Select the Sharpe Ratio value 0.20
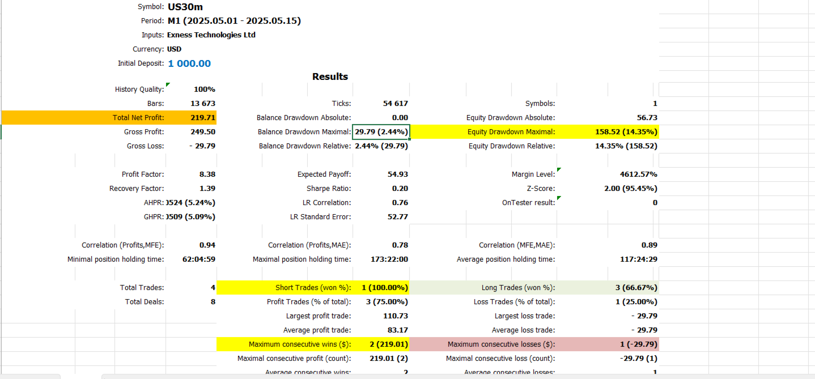This screenshot has height=379, width=815. coord(400,189)
